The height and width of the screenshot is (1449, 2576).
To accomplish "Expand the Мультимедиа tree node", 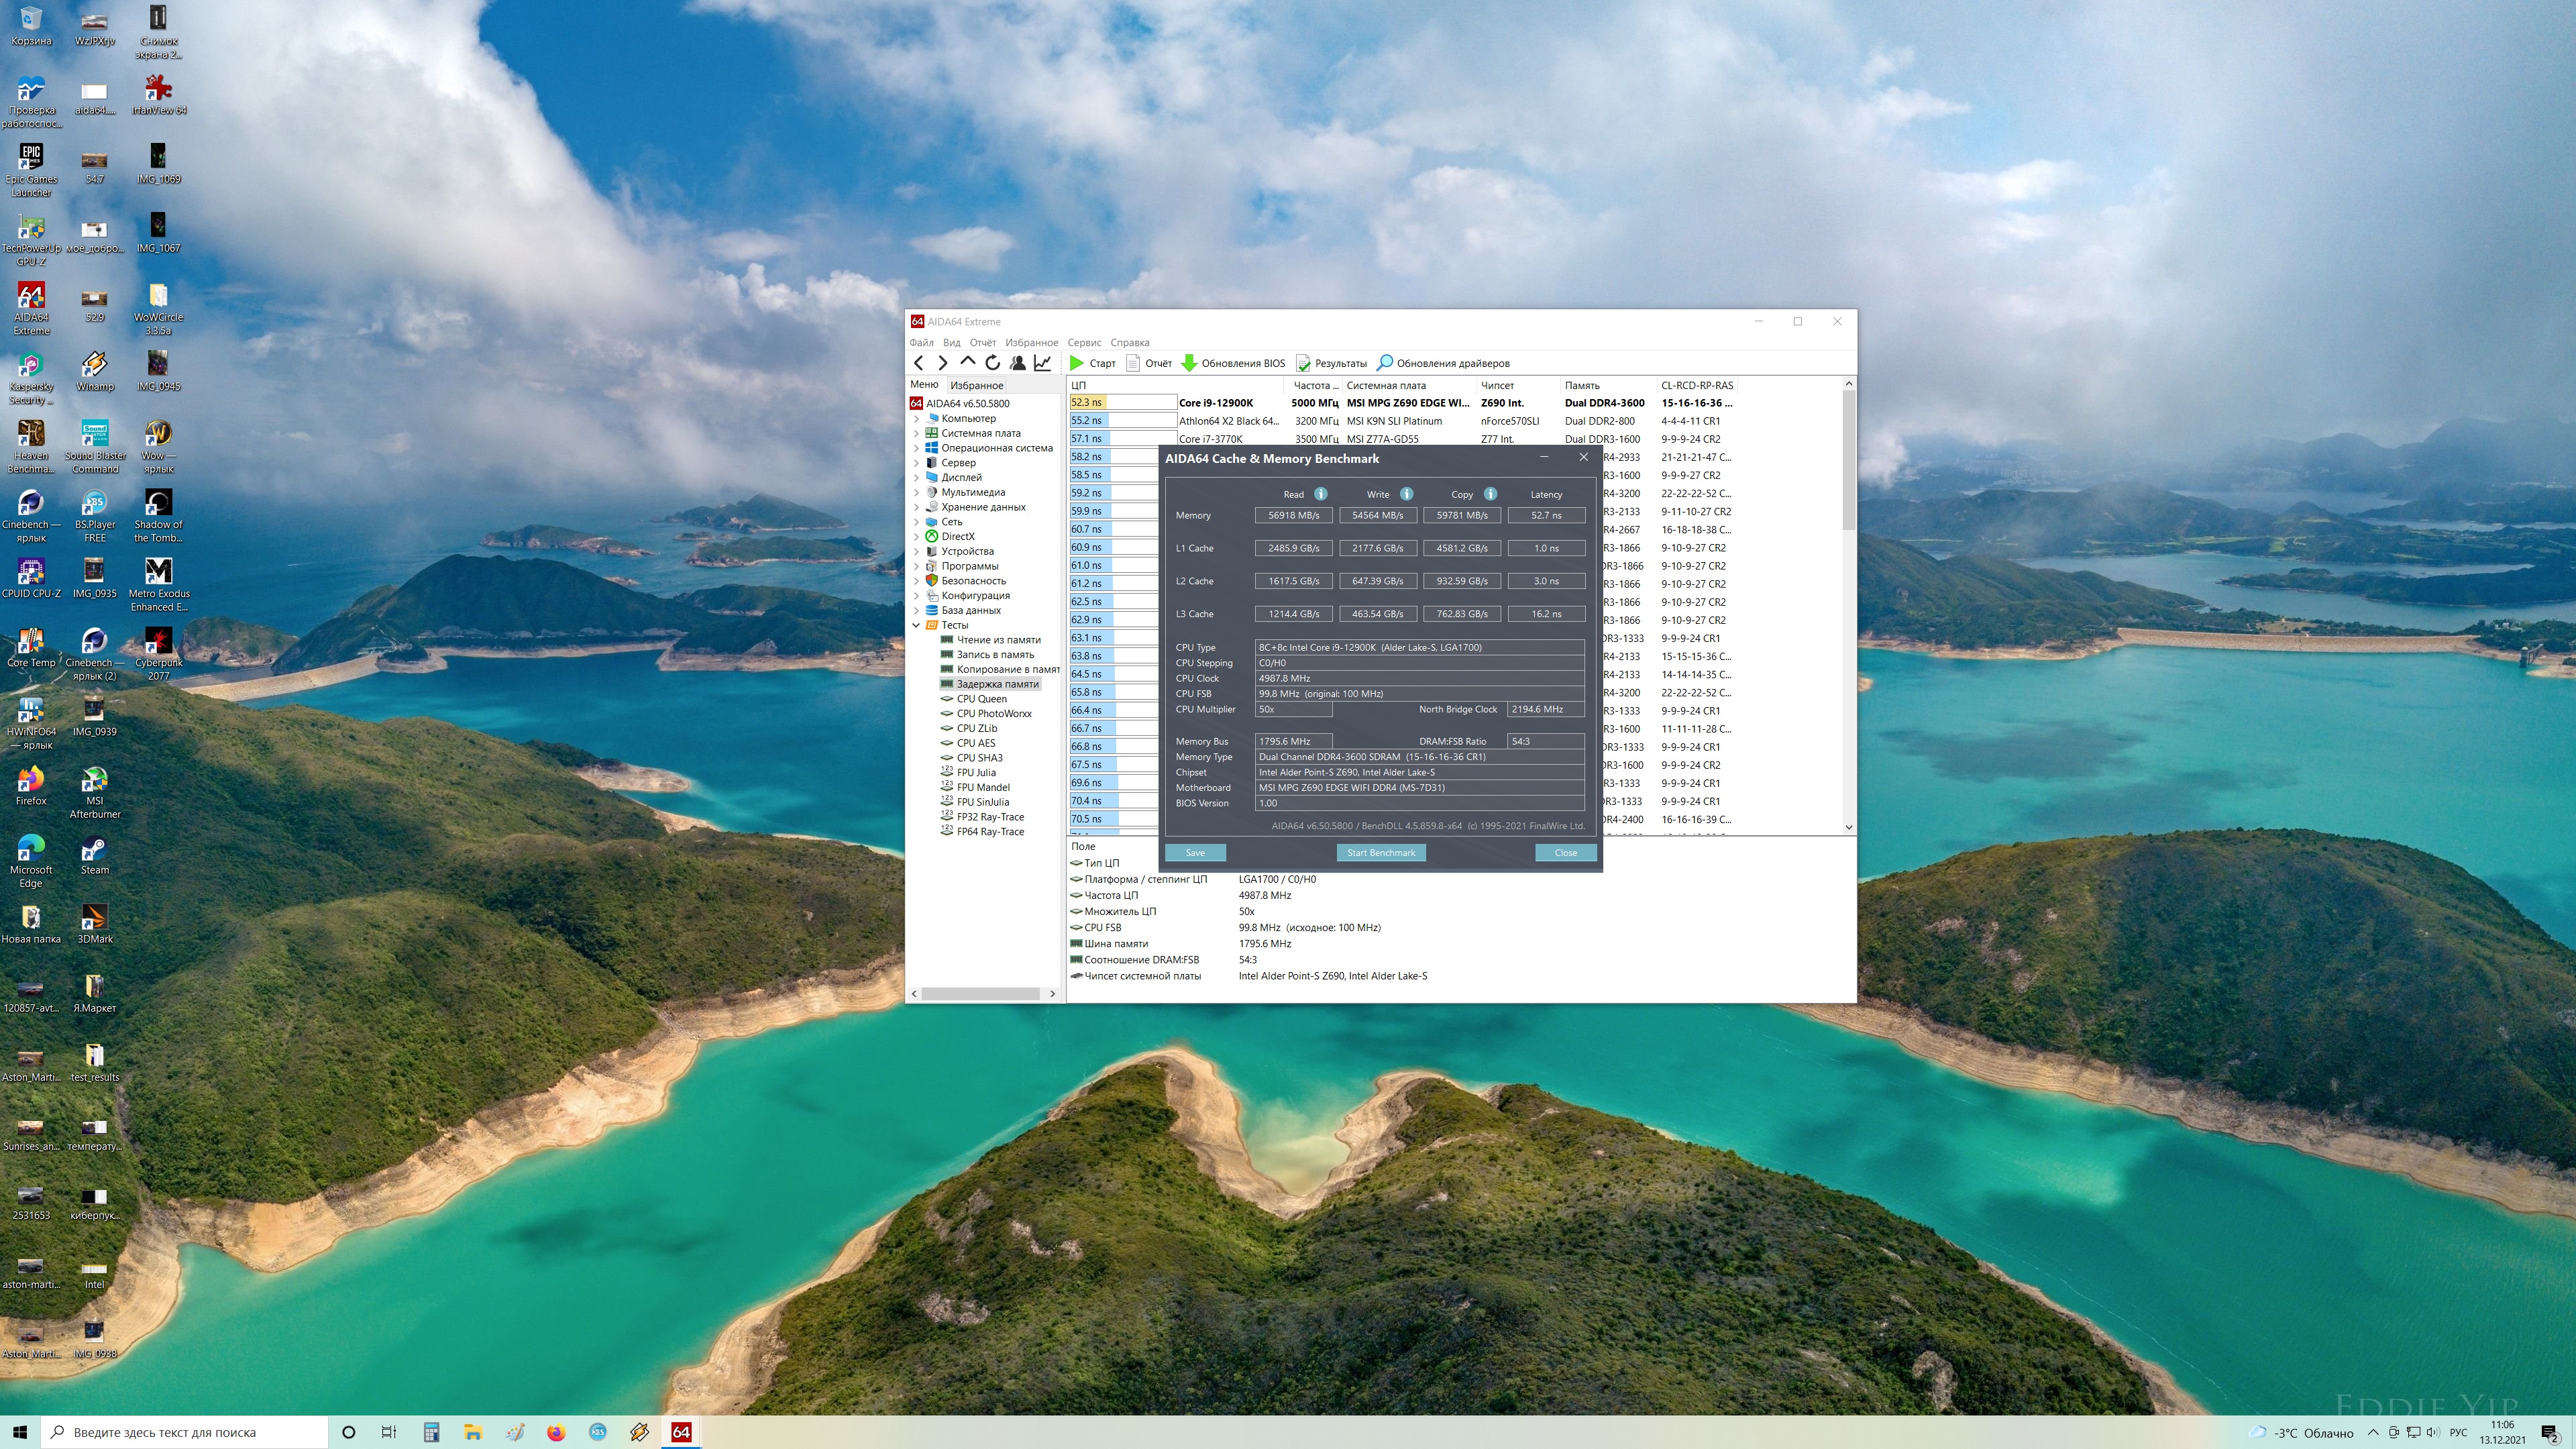I will pos(916,492).
